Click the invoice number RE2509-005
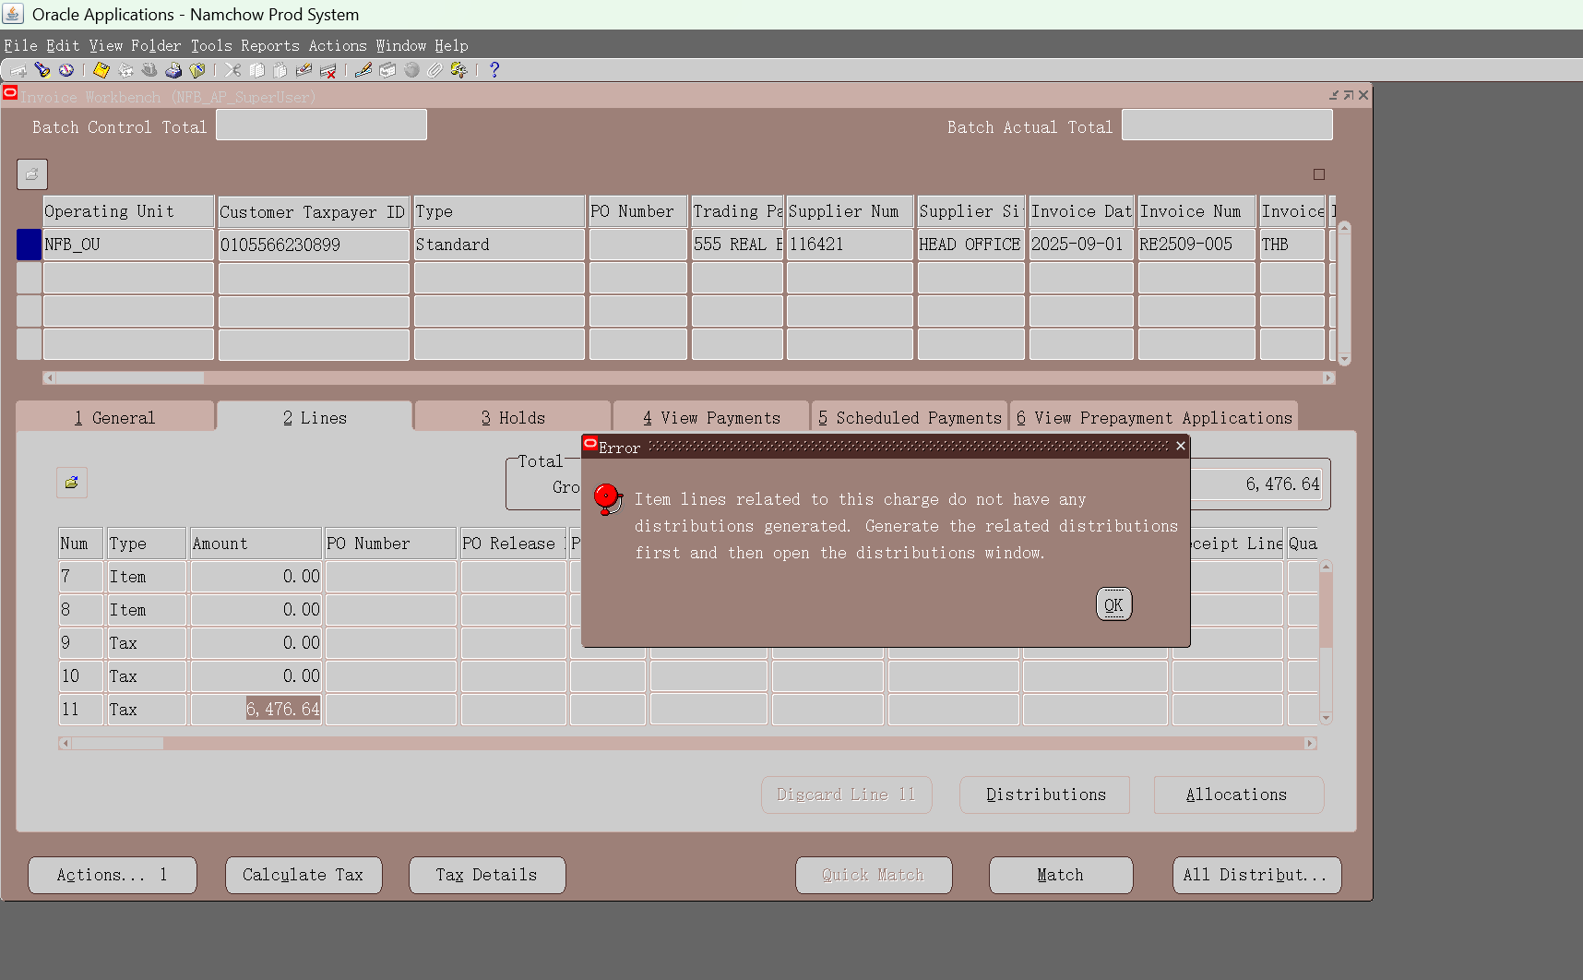This screenshot has height=980, width=1583. pos(1196,245)
